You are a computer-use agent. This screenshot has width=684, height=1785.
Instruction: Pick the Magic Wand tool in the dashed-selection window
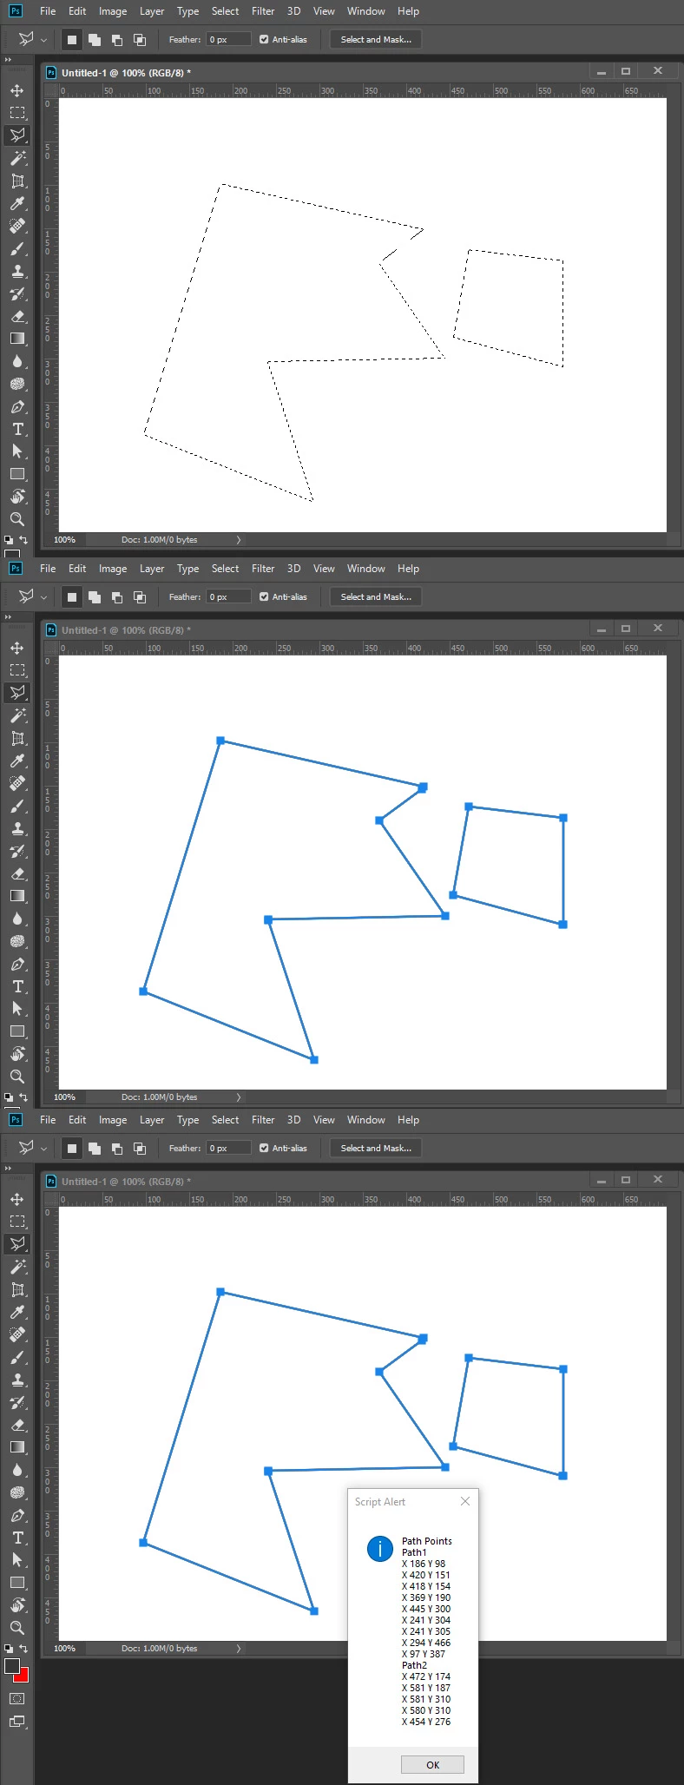point(16,158)
